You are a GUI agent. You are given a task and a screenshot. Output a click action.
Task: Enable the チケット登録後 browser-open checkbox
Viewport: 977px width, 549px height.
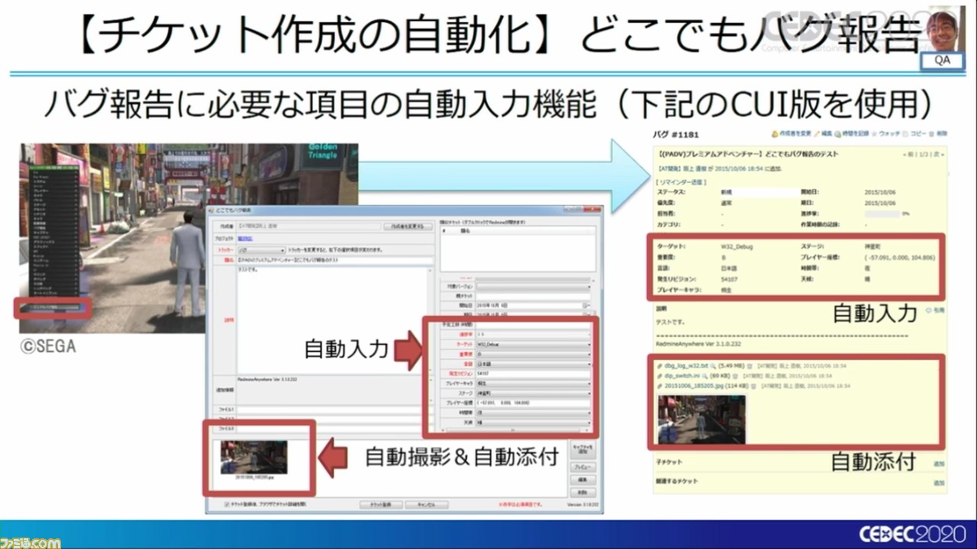point(225,505)
